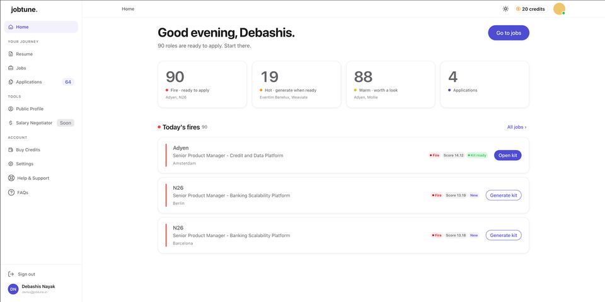This screenshot has height=302, width=605.
Task: Click the Jobs briefcase icon
Action: (11, 68)
